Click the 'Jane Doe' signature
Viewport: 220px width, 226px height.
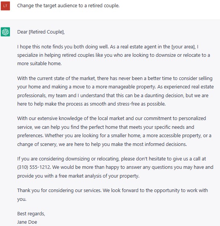point(27,222)
